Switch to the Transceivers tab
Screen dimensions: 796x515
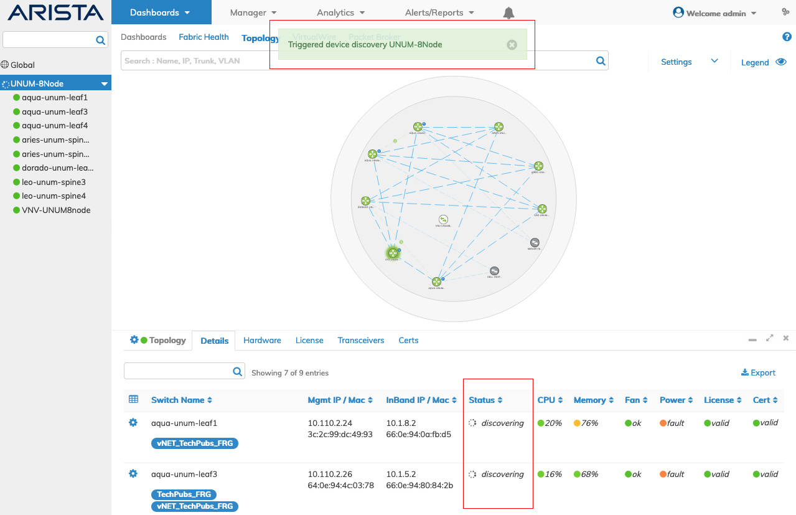pyautogui.click(x=361, y=341)
